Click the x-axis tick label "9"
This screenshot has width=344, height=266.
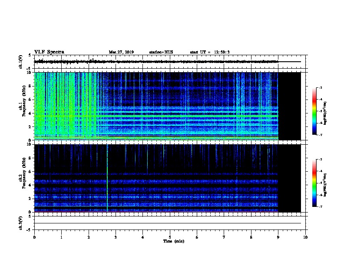(278, 237)
